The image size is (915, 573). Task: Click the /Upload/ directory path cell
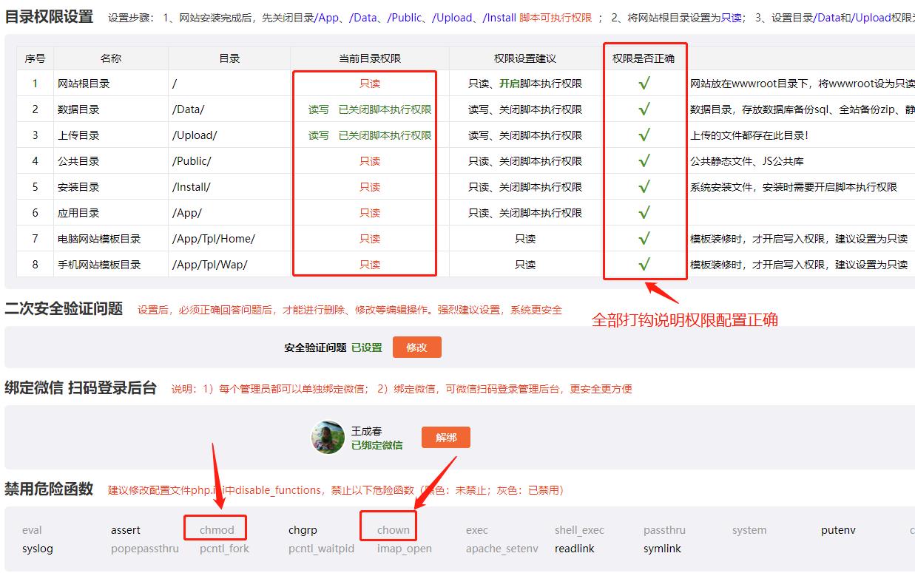coord(195,135)
